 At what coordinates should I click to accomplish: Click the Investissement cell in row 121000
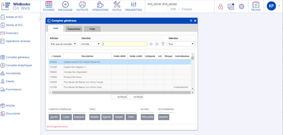182,87
